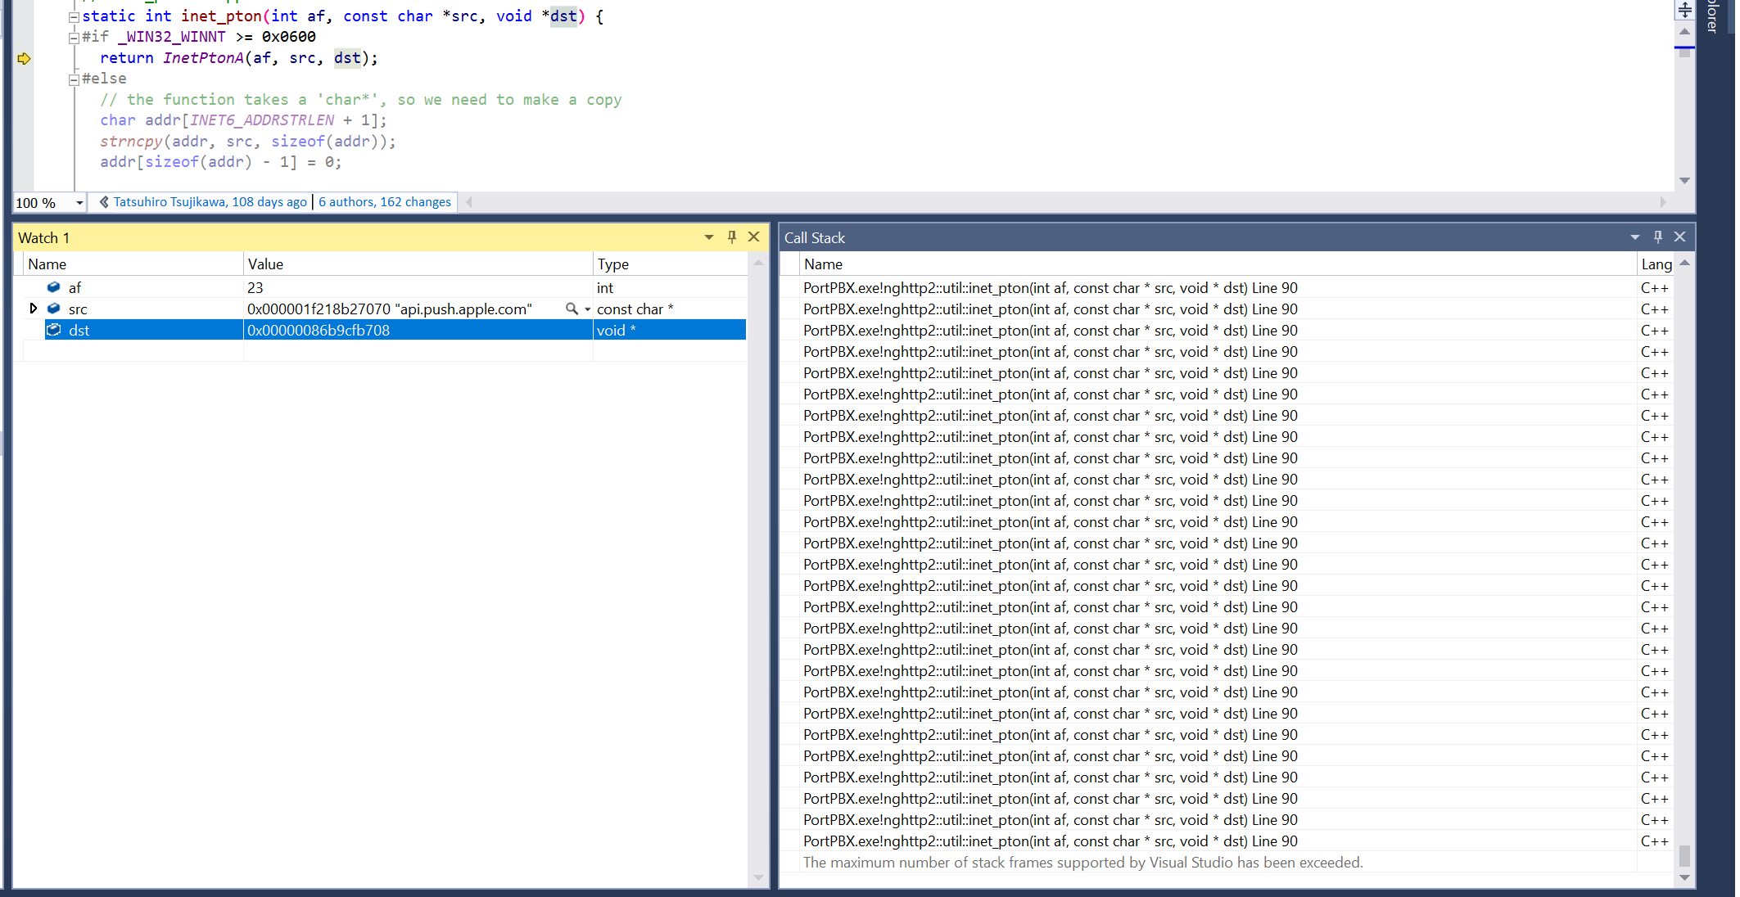Viewport: 1740px width, 897px height.
Task: Click the variable icon beside src
Action: pos(54,309)
